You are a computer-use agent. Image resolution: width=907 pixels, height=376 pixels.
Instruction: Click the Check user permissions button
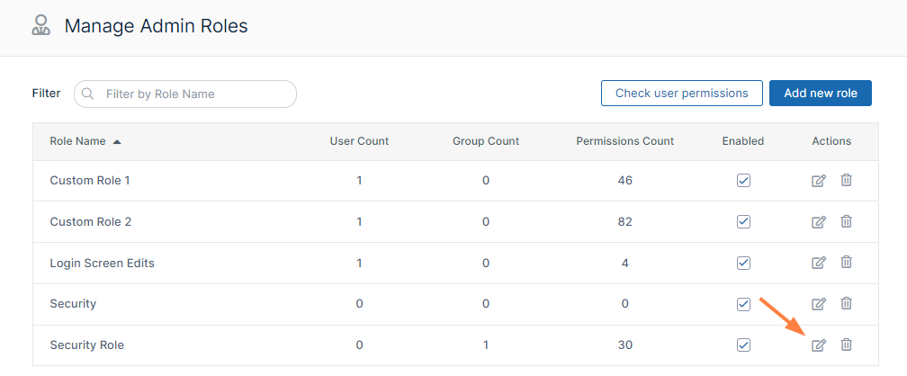tap(681, 94)
